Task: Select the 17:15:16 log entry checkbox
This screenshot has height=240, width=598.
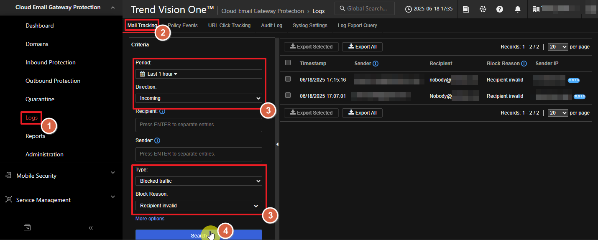Action: tap(288, 79)
